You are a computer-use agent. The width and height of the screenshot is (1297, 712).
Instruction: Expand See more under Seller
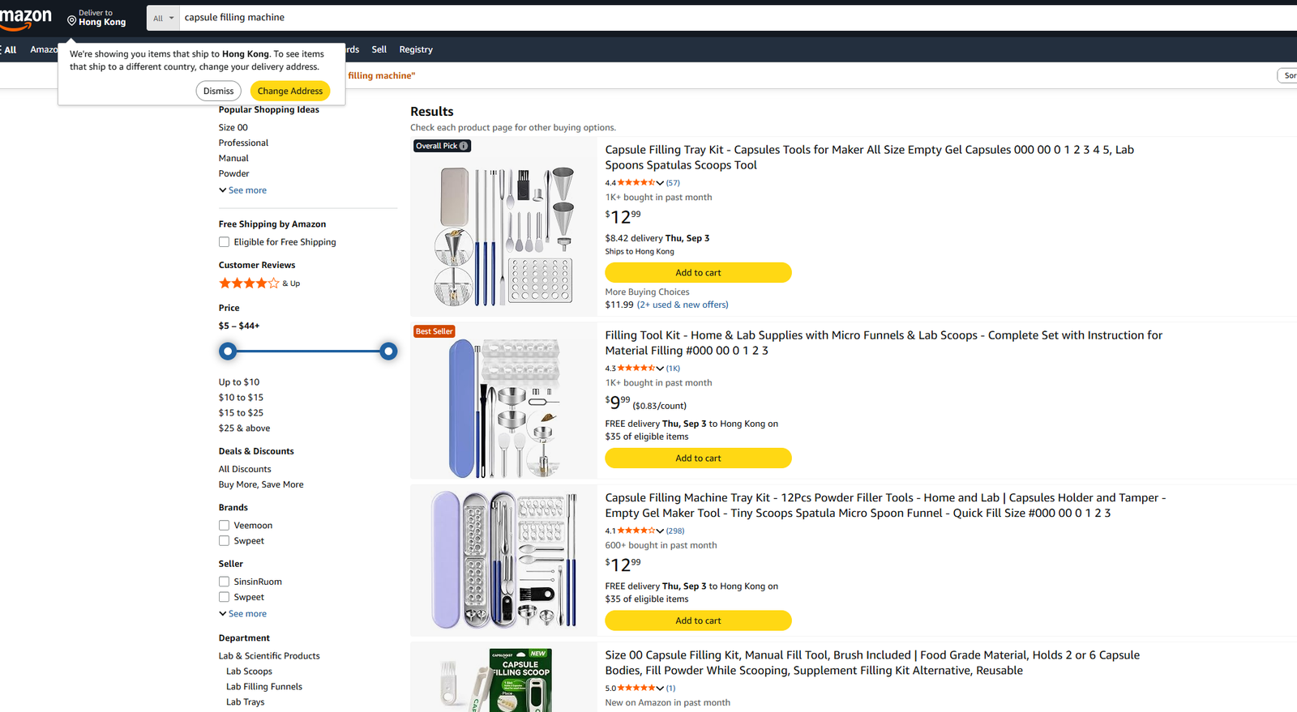pyautogui.click(x=242, y=614)
